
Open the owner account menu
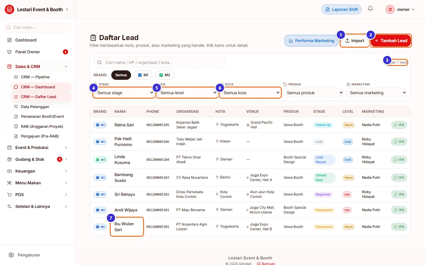click(x=401, y=9)
